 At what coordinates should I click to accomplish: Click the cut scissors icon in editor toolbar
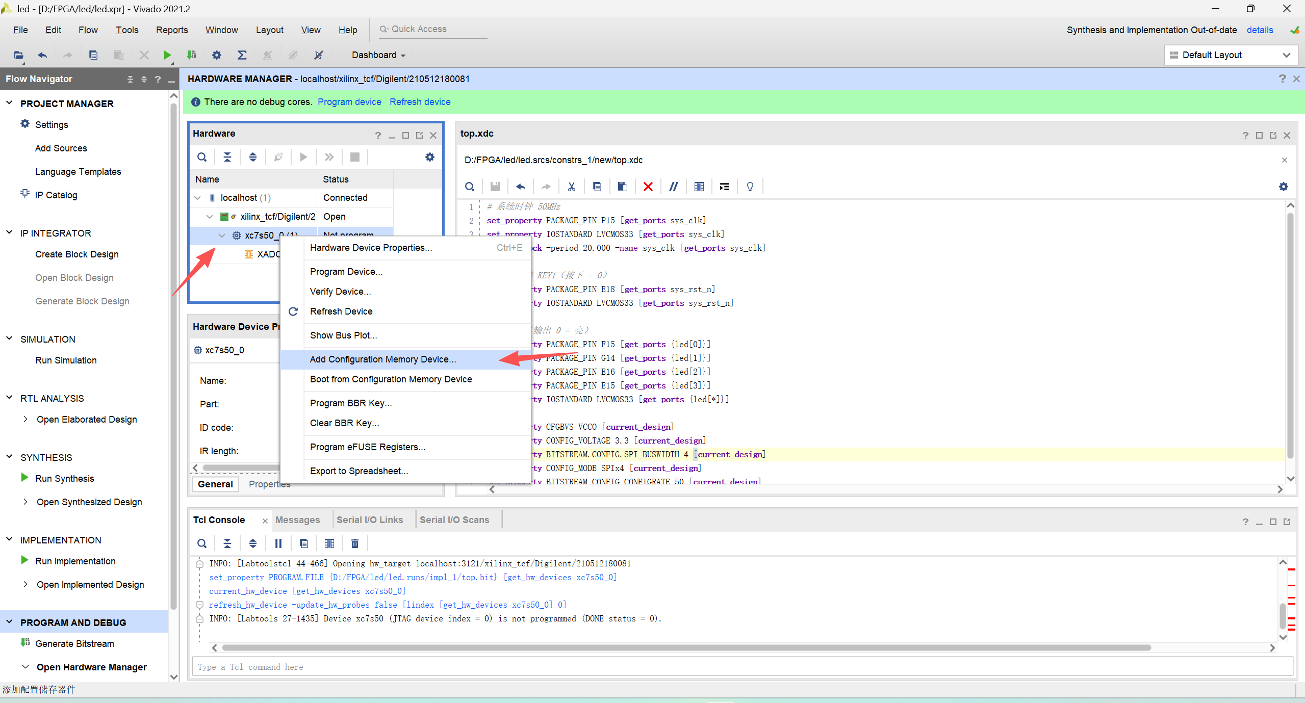pyautogui.click(x=571, y=187)
